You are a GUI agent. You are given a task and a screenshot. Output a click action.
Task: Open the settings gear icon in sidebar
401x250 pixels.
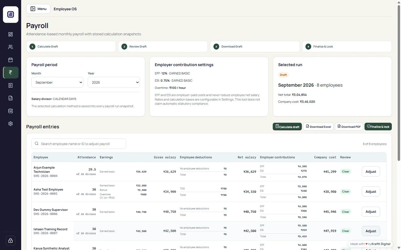pos(11,124)
